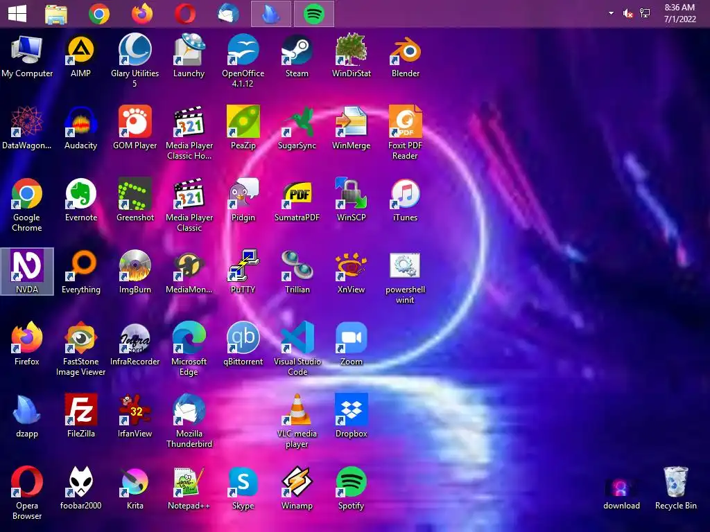Image resolution: width=710 pixels, height=532 pixels.
Task: Select the Foxit PDF Reader icon
Action: 405,122
